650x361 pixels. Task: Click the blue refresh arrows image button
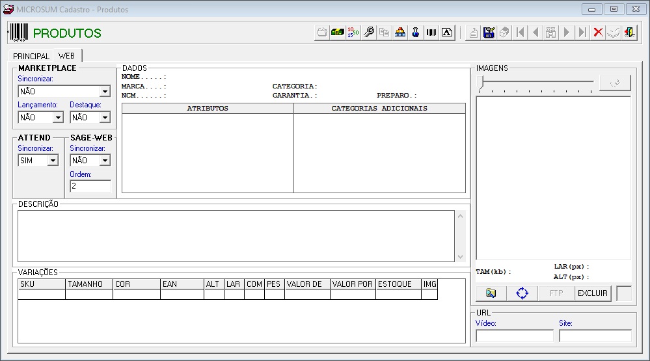pyautogui.click(x=522, y=293)
